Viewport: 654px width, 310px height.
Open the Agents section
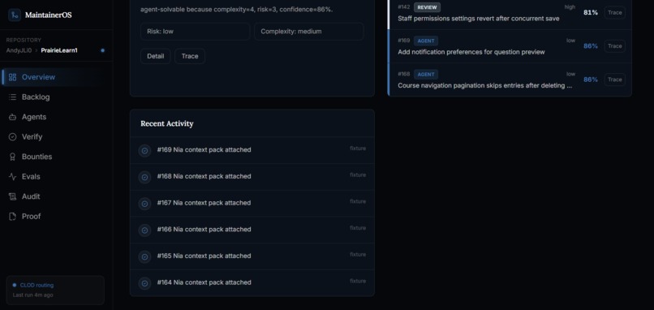tap(55, 117)
